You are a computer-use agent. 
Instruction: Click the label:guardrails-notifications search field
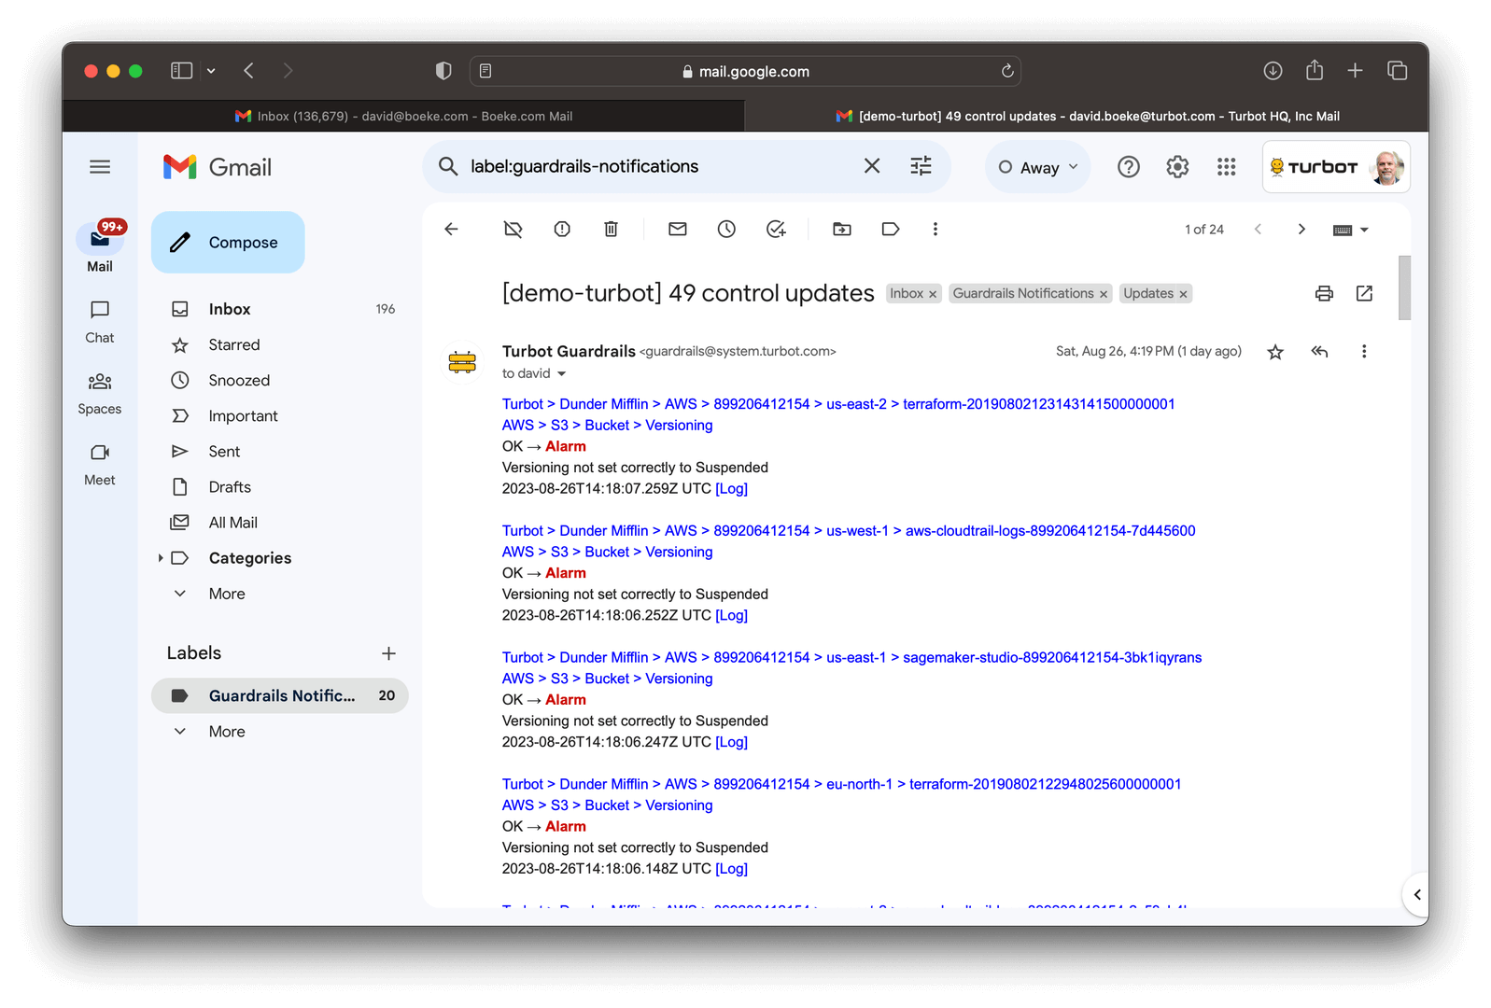click(654, 166)
